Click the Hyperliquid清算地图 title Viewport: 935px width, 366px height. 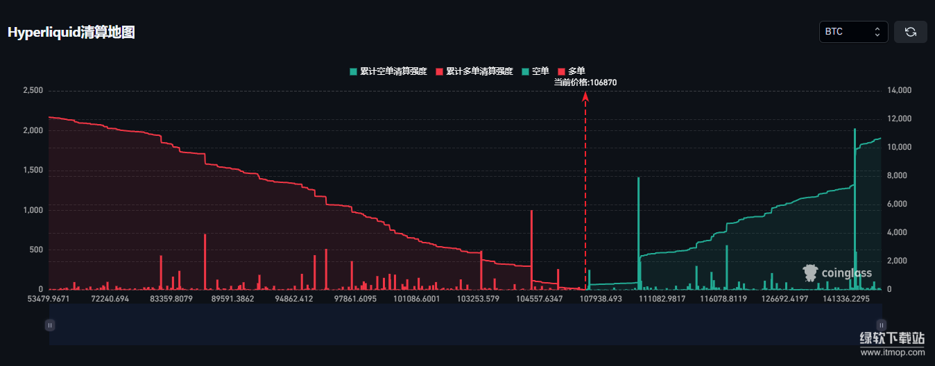(x=71, y=33)
